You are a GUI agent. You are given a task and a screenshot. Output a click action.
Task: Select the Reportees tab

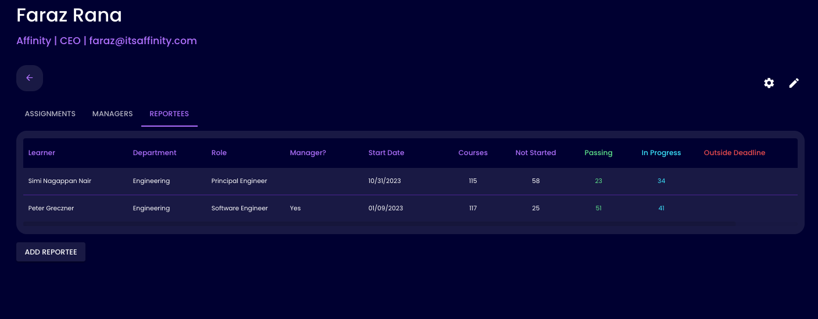pyautogui.click(x=169, y=114)
